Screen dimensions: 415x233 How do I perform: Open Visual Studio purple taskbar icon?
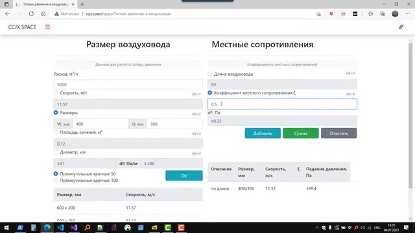click(x=74, y=227)
